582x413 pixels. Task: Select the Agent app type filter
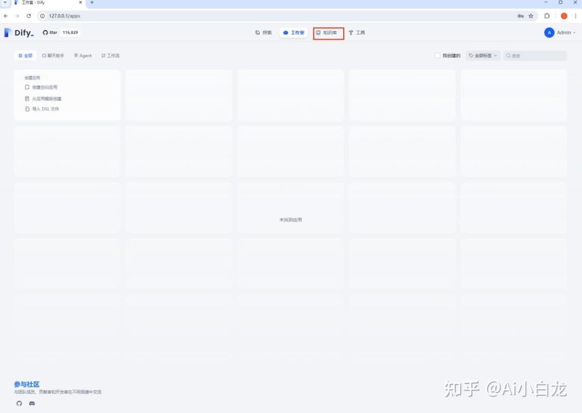point(82,55)
